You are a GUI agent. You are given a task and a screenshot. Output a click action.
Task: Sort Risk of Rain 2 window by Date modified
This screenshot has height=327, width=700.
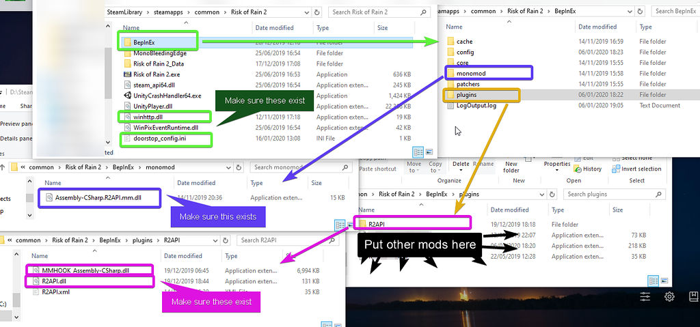coord(275,28)
